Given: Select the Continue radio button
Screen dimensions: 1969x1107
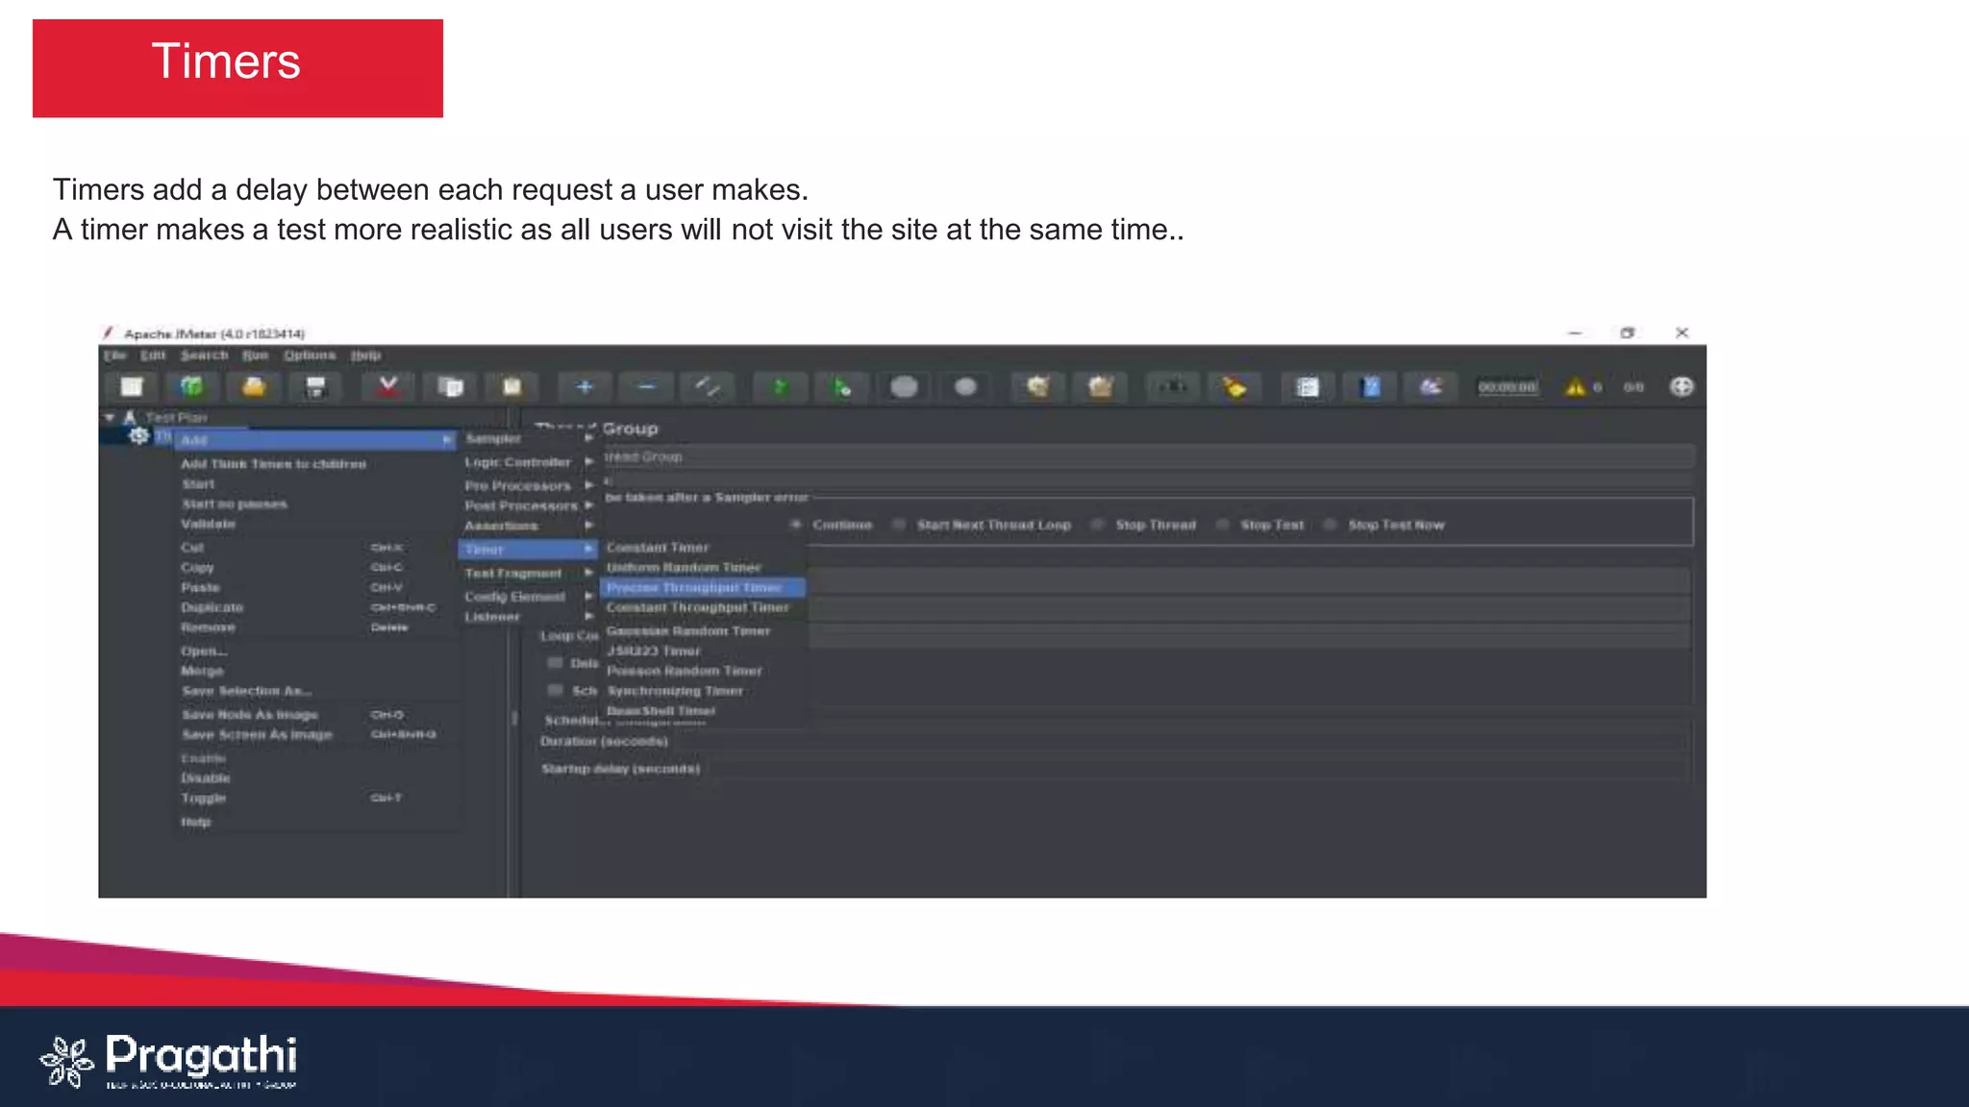Looking at the screenshot, I should [795, 525].
